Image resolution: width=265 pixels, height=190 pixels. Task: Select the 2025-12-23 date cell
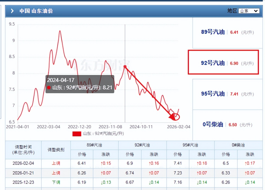(23, 182)
